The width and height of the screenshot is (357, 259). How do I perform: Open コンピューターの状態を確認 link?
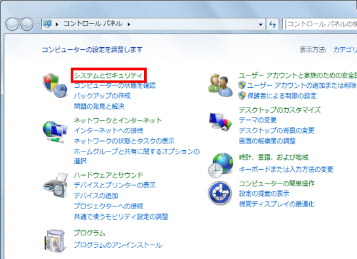pyautogui.click(x=115, y=85)
